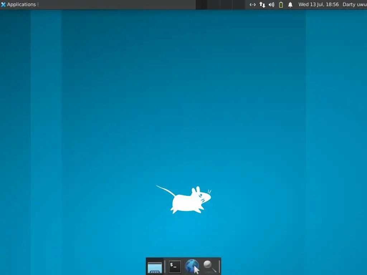
Task: Click the bidirectional arrows tray icon
Action: [253, 5]
